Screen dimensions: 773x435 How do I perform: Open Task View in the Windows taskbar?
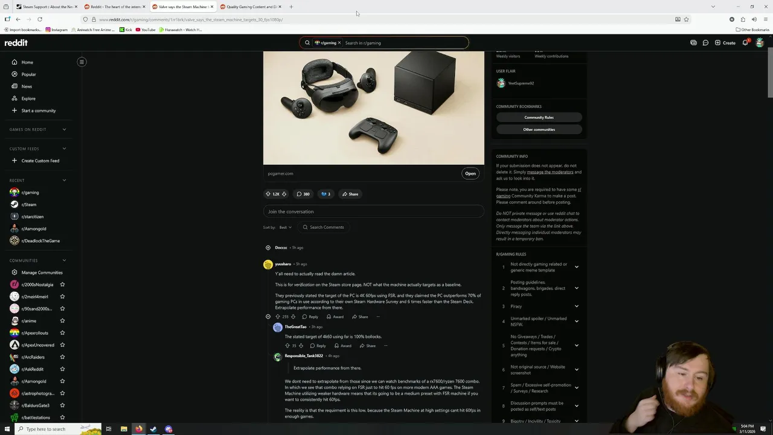tap(109, 429)
